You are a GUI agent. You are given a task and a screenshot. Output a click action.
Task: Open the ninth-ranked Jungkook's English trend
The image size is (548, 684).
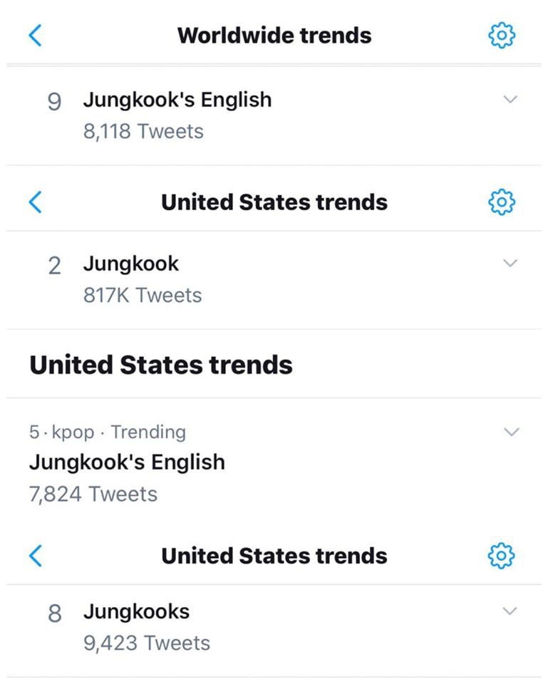177,100
